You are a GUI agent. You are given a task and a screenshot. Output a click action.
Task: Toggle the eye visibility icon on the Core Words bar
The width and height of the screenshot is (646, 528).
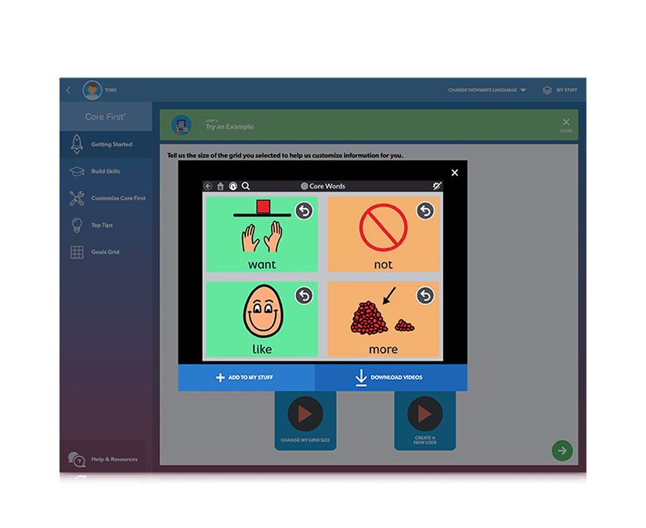435,185
